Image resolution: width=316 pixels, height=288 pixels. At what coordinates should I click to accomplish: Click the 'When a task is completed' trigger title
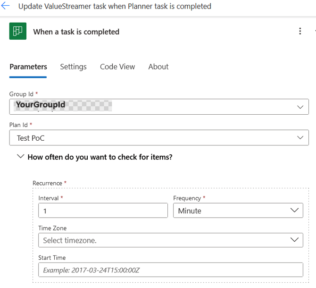click(x=76, y=32)
